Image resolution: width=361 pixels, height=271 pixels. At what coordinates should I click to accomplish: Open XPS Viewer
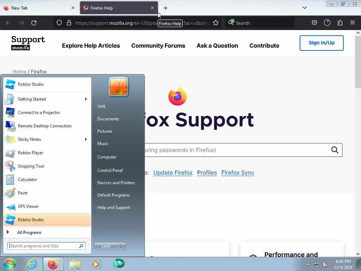point(47,206)
